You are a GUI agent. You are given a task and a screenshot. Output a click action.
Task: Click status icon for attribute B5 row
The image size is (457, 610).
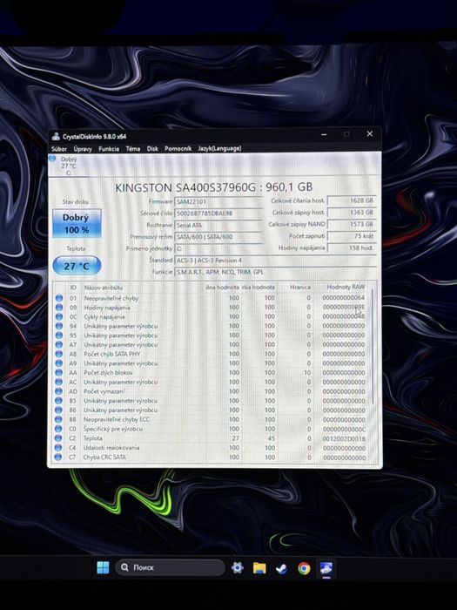click(59, 401)
